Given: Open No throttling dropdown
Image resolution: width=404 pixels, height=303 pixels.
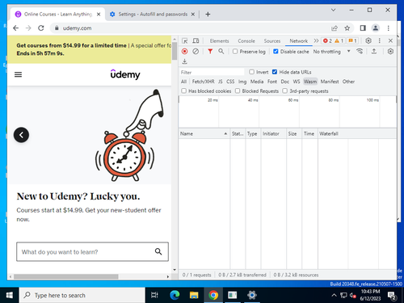Looking at the screenshot, I should [331, 51].
